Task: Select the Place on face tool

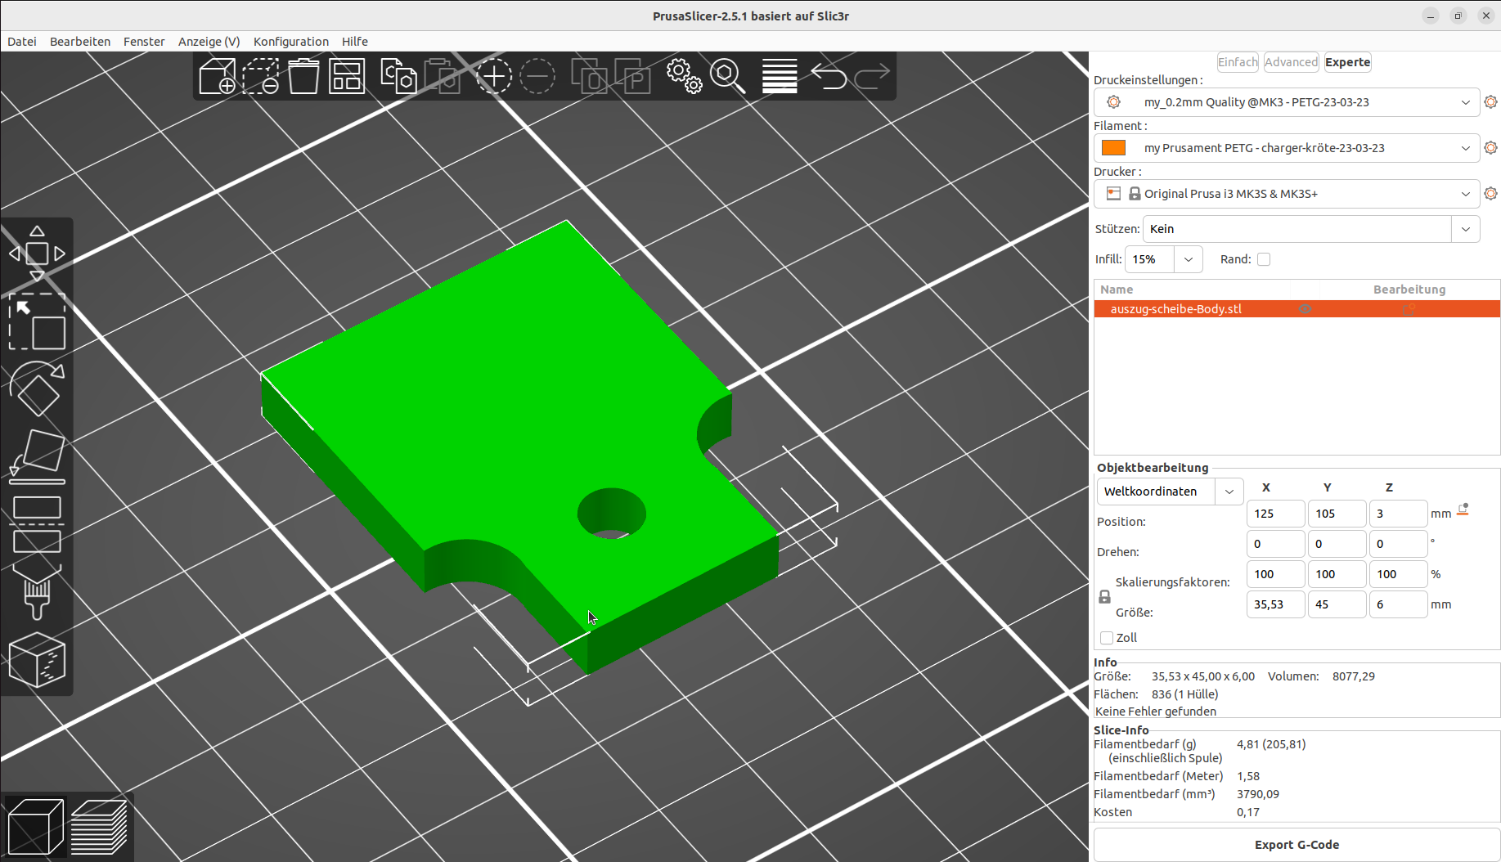Action: 37,456
